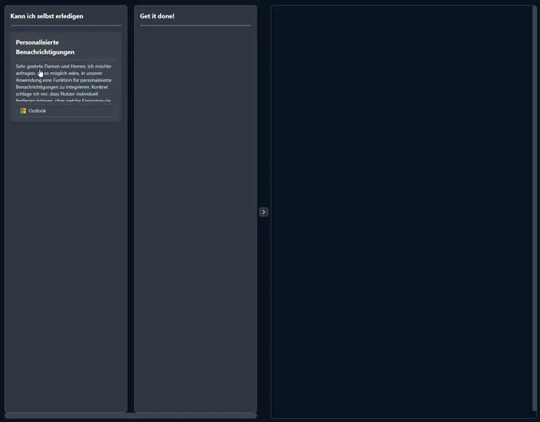540x422 pixels.
Task: Select the 'Get it done!' column header
Action: [157, 16]
